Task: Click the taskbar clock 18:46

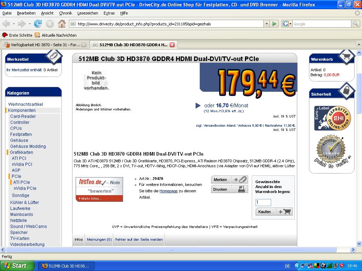Action: tap(352, 266)
